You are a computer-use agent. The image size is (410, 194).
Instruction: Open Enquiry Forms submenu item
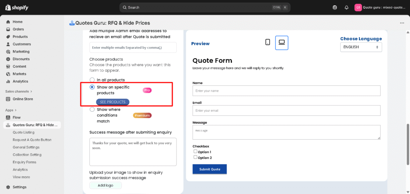tap(24, 162)
